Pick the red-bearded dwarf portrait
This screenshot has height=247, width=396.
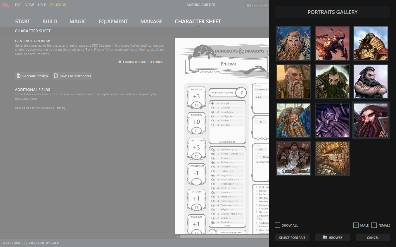[x=371, y=120]
